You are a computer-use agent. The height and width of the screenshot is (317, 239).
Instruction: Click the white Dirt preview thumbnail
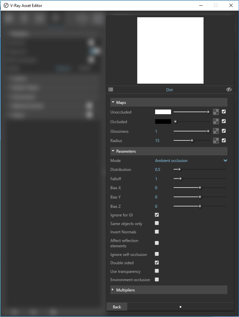(x=170, y=50)
